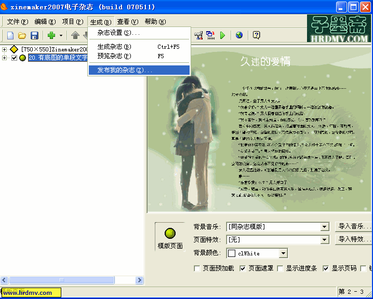
Task: Open the 编辑(E) menu
Action: click(x=45, y=22)
